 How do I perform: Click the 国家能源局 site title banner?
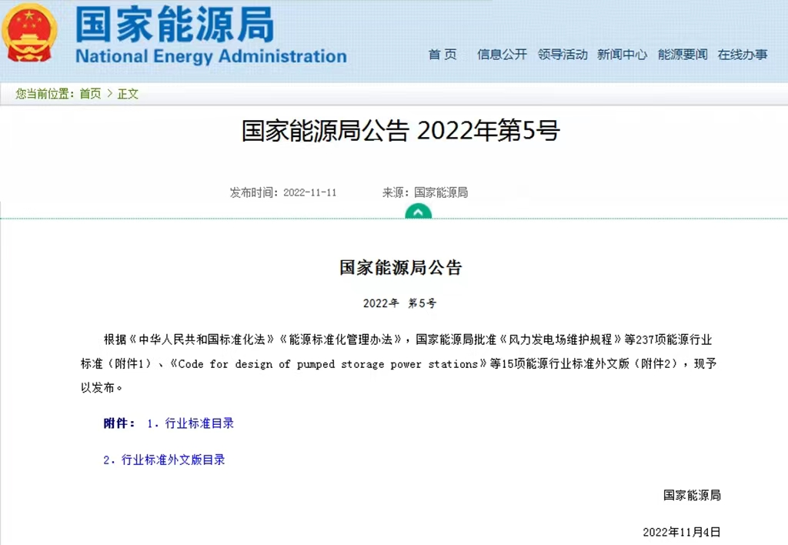[175, 24]
